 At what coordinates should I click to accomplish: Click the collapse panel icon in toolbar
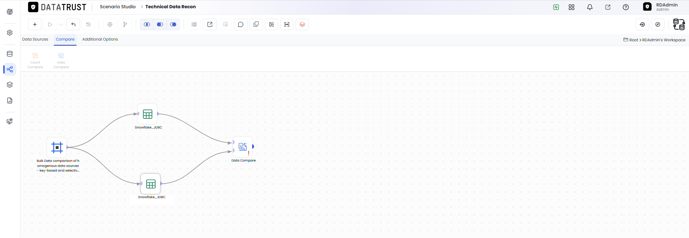pyautogui.click(x=194, y=24)
